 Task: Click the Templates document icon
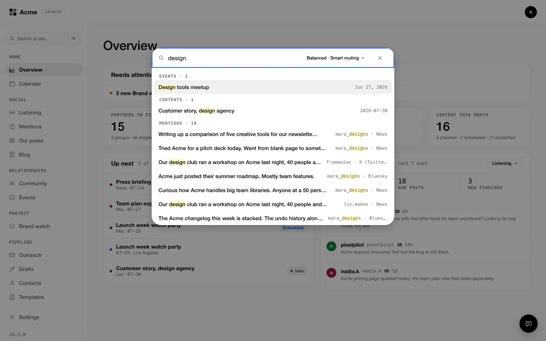coord(12,297)
